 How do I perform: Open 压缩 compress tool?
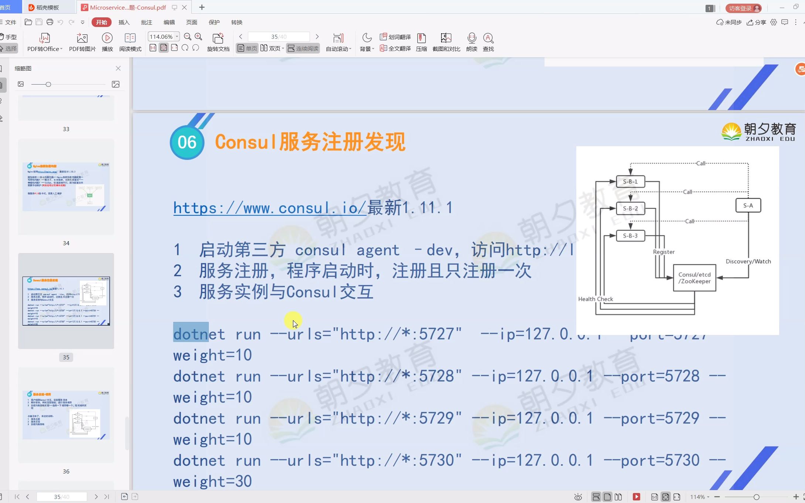pyautogui.click(x=421, y=42)
